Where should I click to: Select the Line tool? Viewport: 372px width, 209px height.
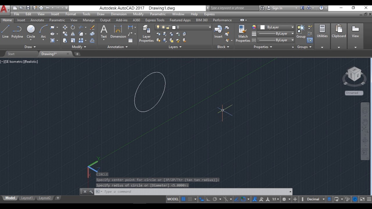[x=5, y=31]
